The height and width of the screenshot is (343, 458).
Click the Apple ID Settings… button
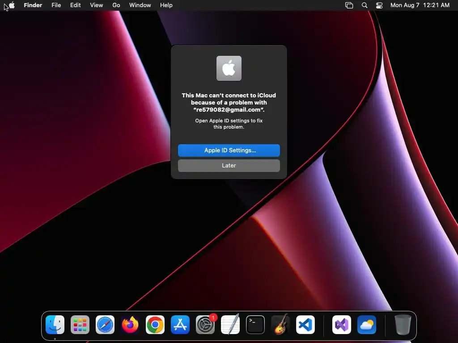(x=229, y=151)
